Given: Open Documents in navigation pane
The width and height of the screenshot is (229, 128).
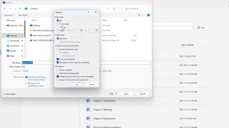Looking at the screenshot, I should (13, 46).
